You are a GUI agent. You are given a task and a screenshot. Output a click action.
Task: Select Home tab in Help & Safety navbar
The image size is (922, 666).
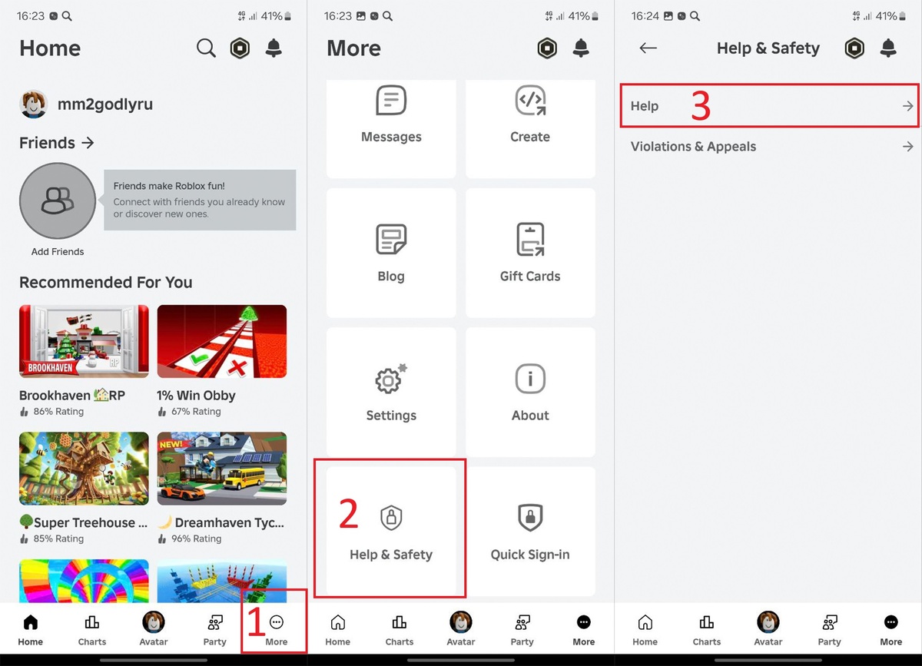[645, 629]
